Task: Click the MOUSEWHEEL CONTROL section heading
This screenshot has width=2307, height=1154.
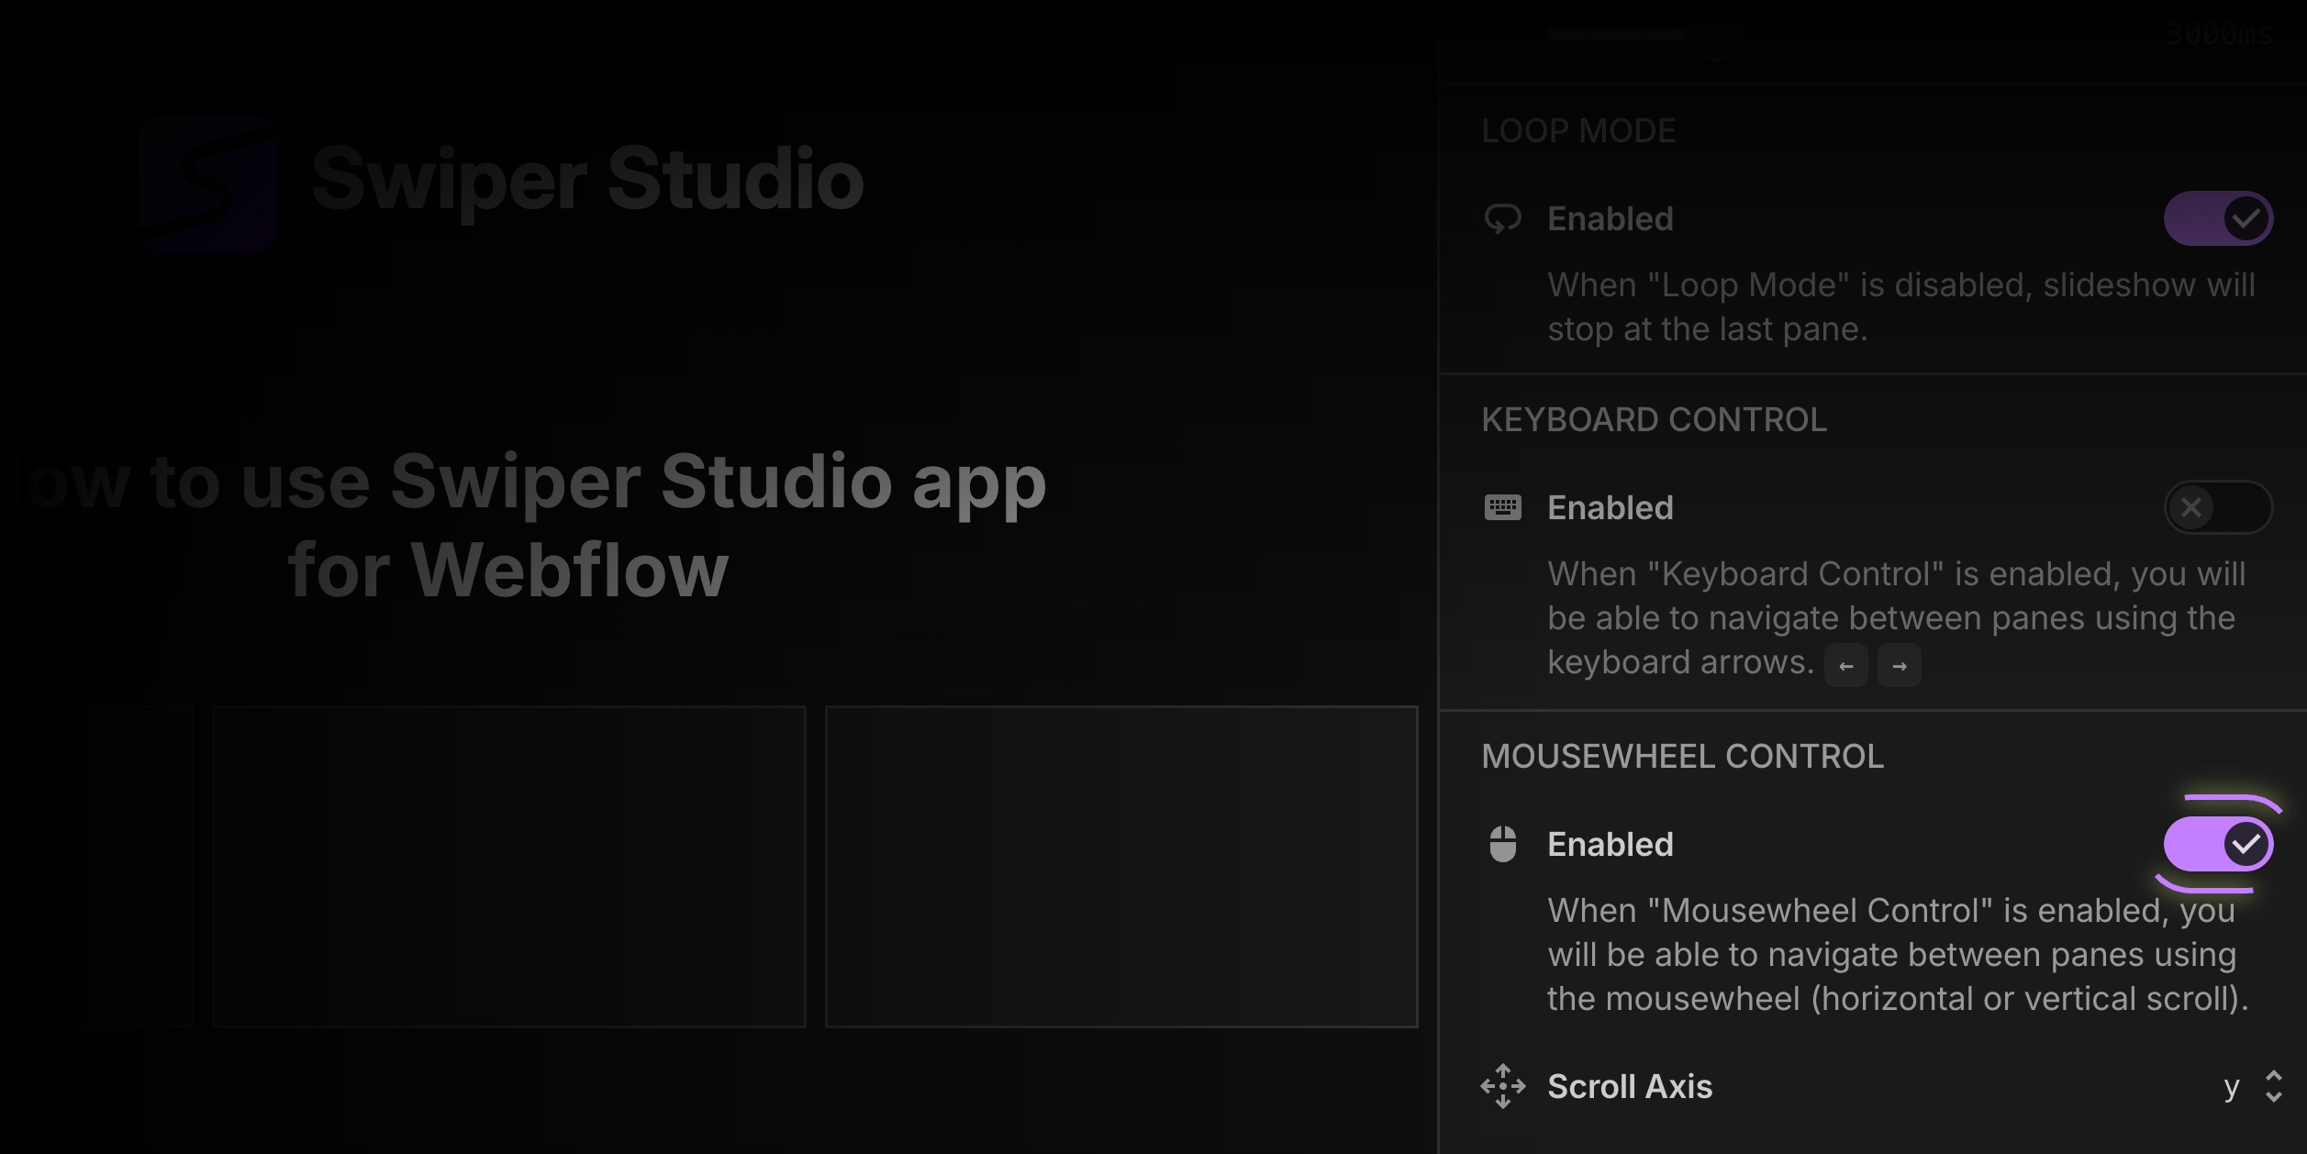Action: point(1682,756)
